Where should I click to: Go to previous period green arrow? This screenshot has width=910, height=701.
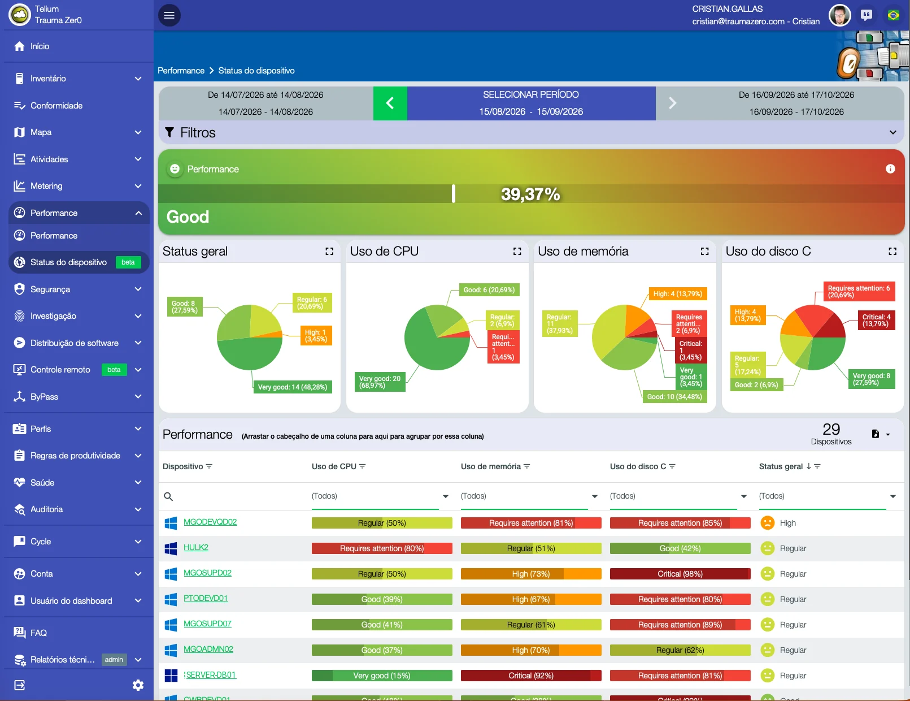[390, 103]
